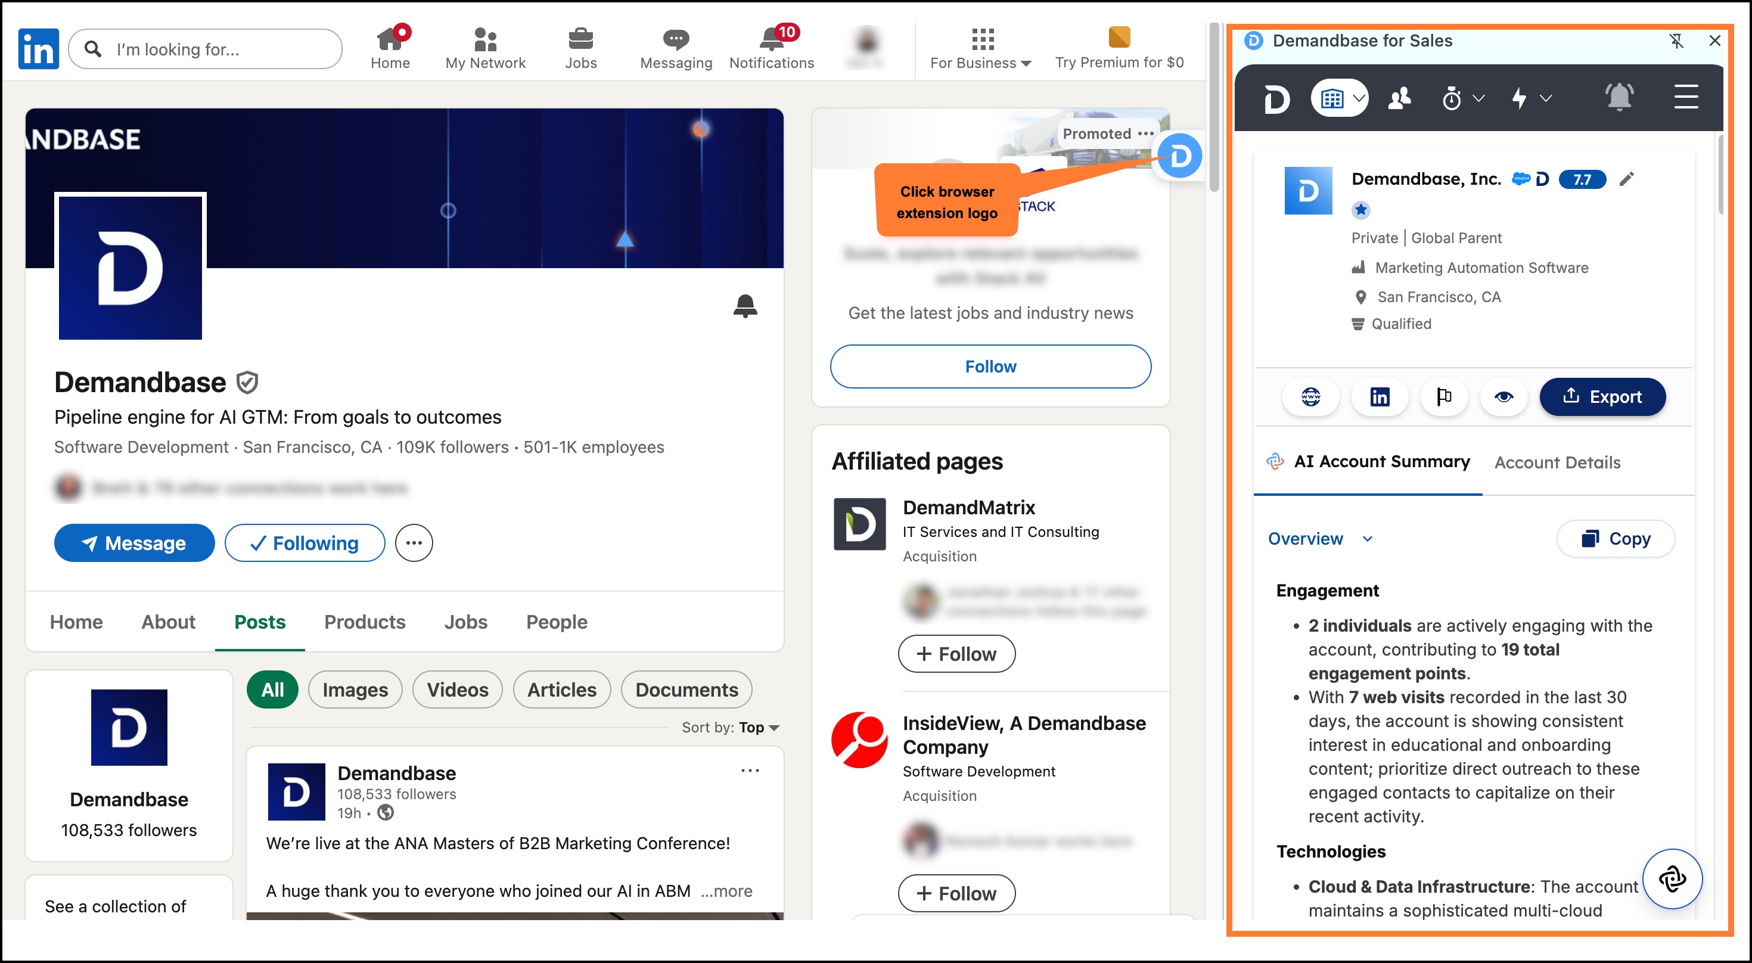This screenshot has height=963, width=1752.
Task: Select the All posts filter
Action: [x=272, y=689]
